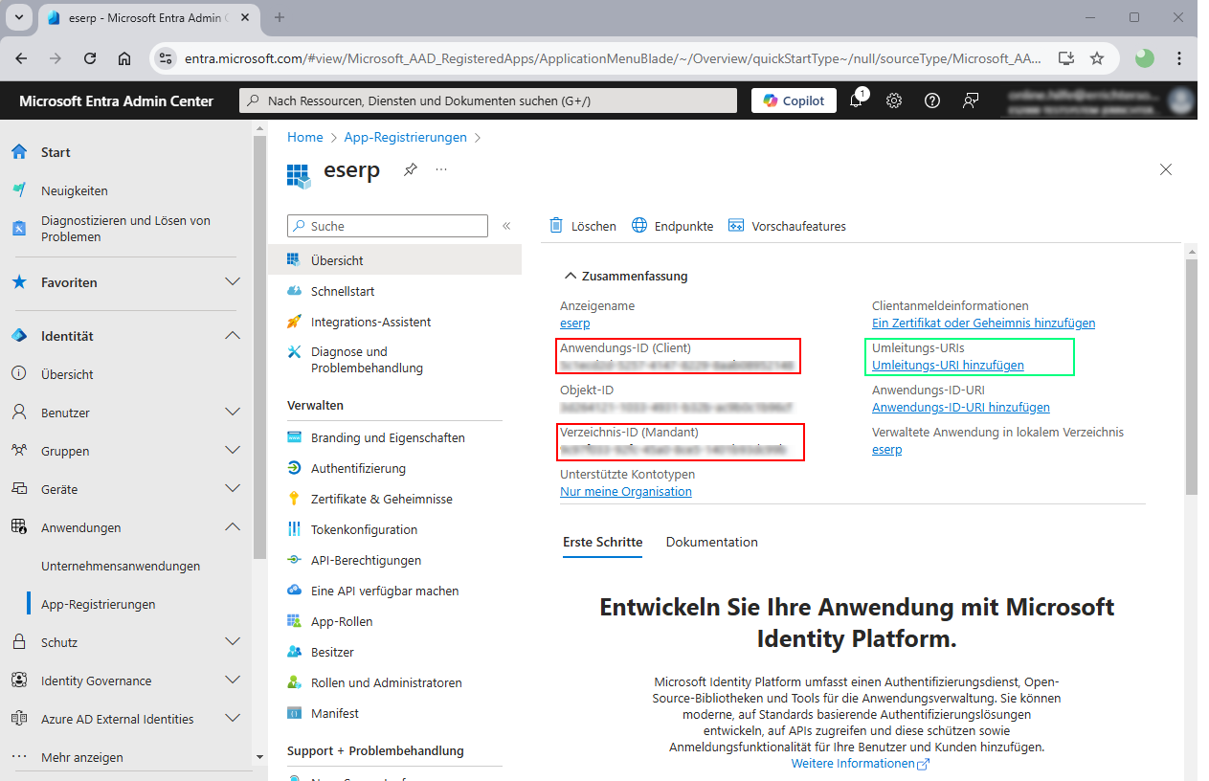Collapse the blade menu with double chevron
This screenshot has height=781, width=1209.
pos(506,226)
